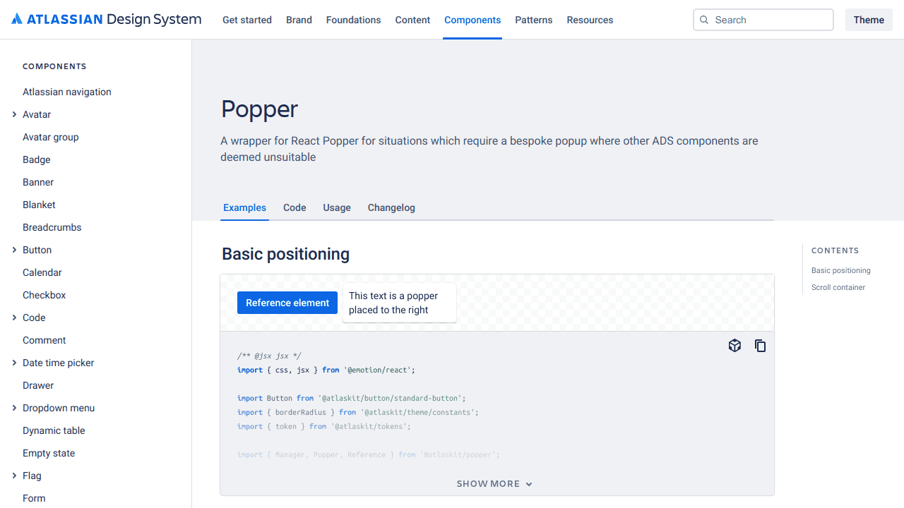
Task: Switch to the Changelog tab
Action: [x=391, y=207]
